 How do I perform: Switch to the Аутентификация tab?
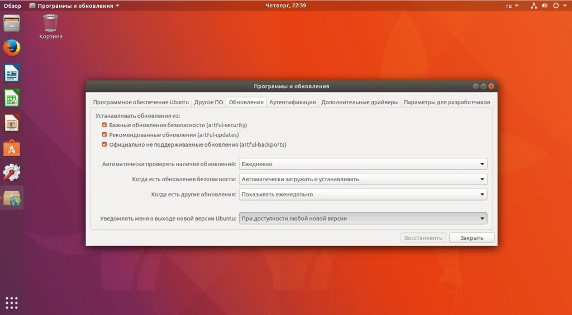pyautogui.click(x=293, y=103)
